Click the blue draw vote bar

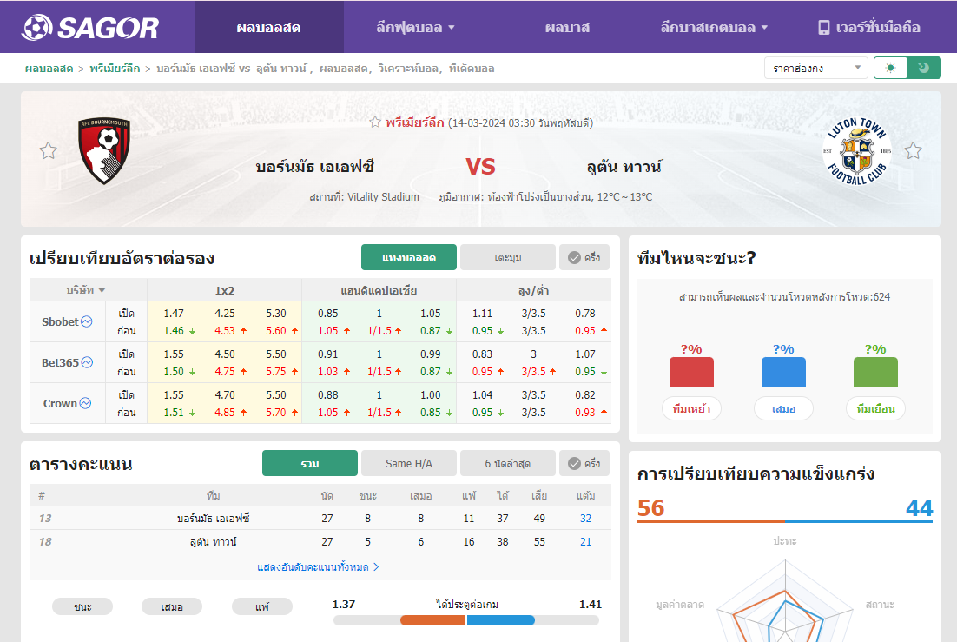point(783,372)
